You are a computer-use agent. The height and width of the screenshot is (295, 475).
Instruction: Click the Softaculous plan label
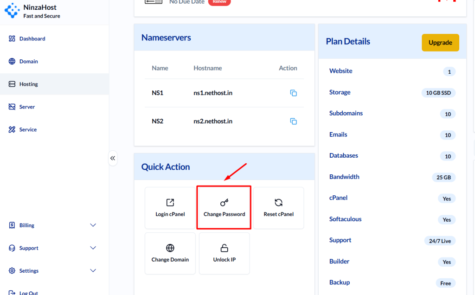345,219
